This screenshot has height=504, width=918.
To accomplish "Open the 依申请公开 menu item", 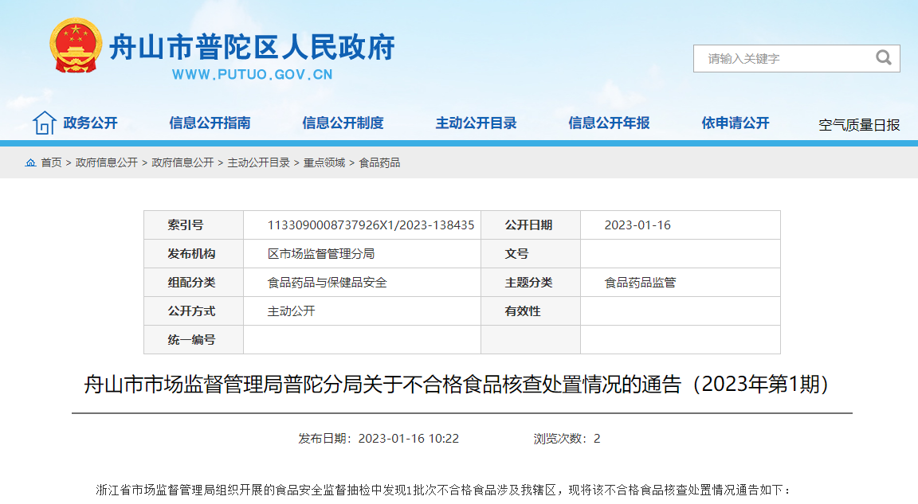I will 736,123.
